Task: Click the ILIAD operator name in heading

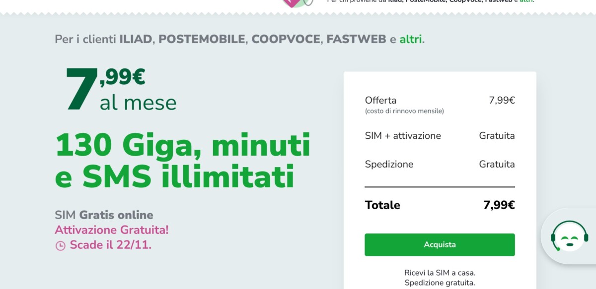Action: coord(136,39)
